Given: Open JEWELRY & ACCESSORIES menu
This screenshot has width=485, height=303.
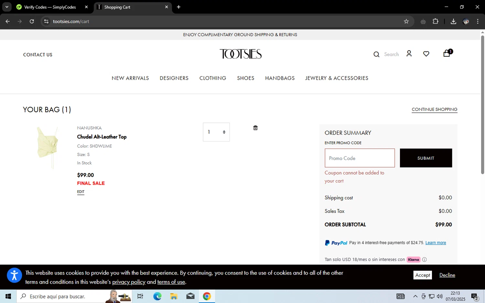Looking at the screenshot, I should tap(337, 78).
